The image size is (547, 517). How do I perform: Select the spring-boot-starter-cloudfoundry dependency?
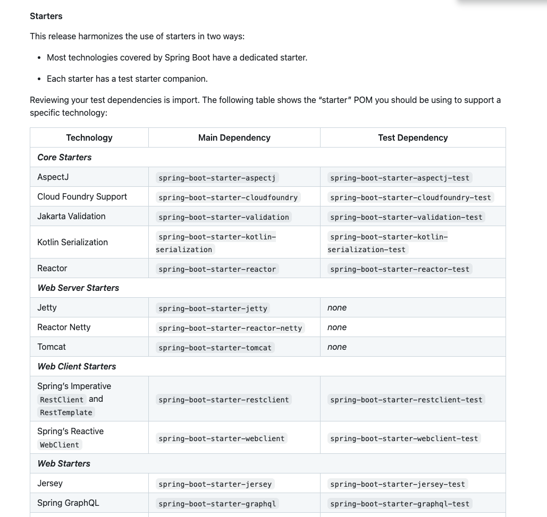pos(228,197)
